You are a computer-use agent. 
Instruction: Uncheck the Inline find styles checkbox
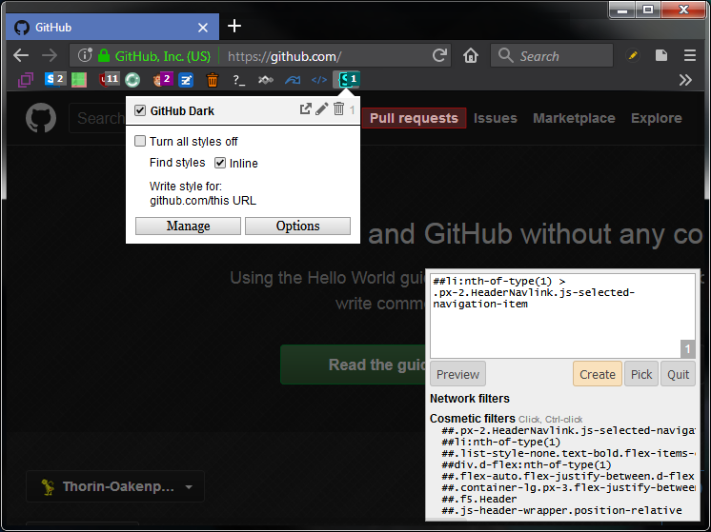point(220,163)
